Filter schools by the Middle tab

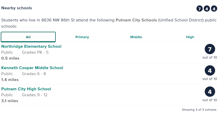click(136, 37)
